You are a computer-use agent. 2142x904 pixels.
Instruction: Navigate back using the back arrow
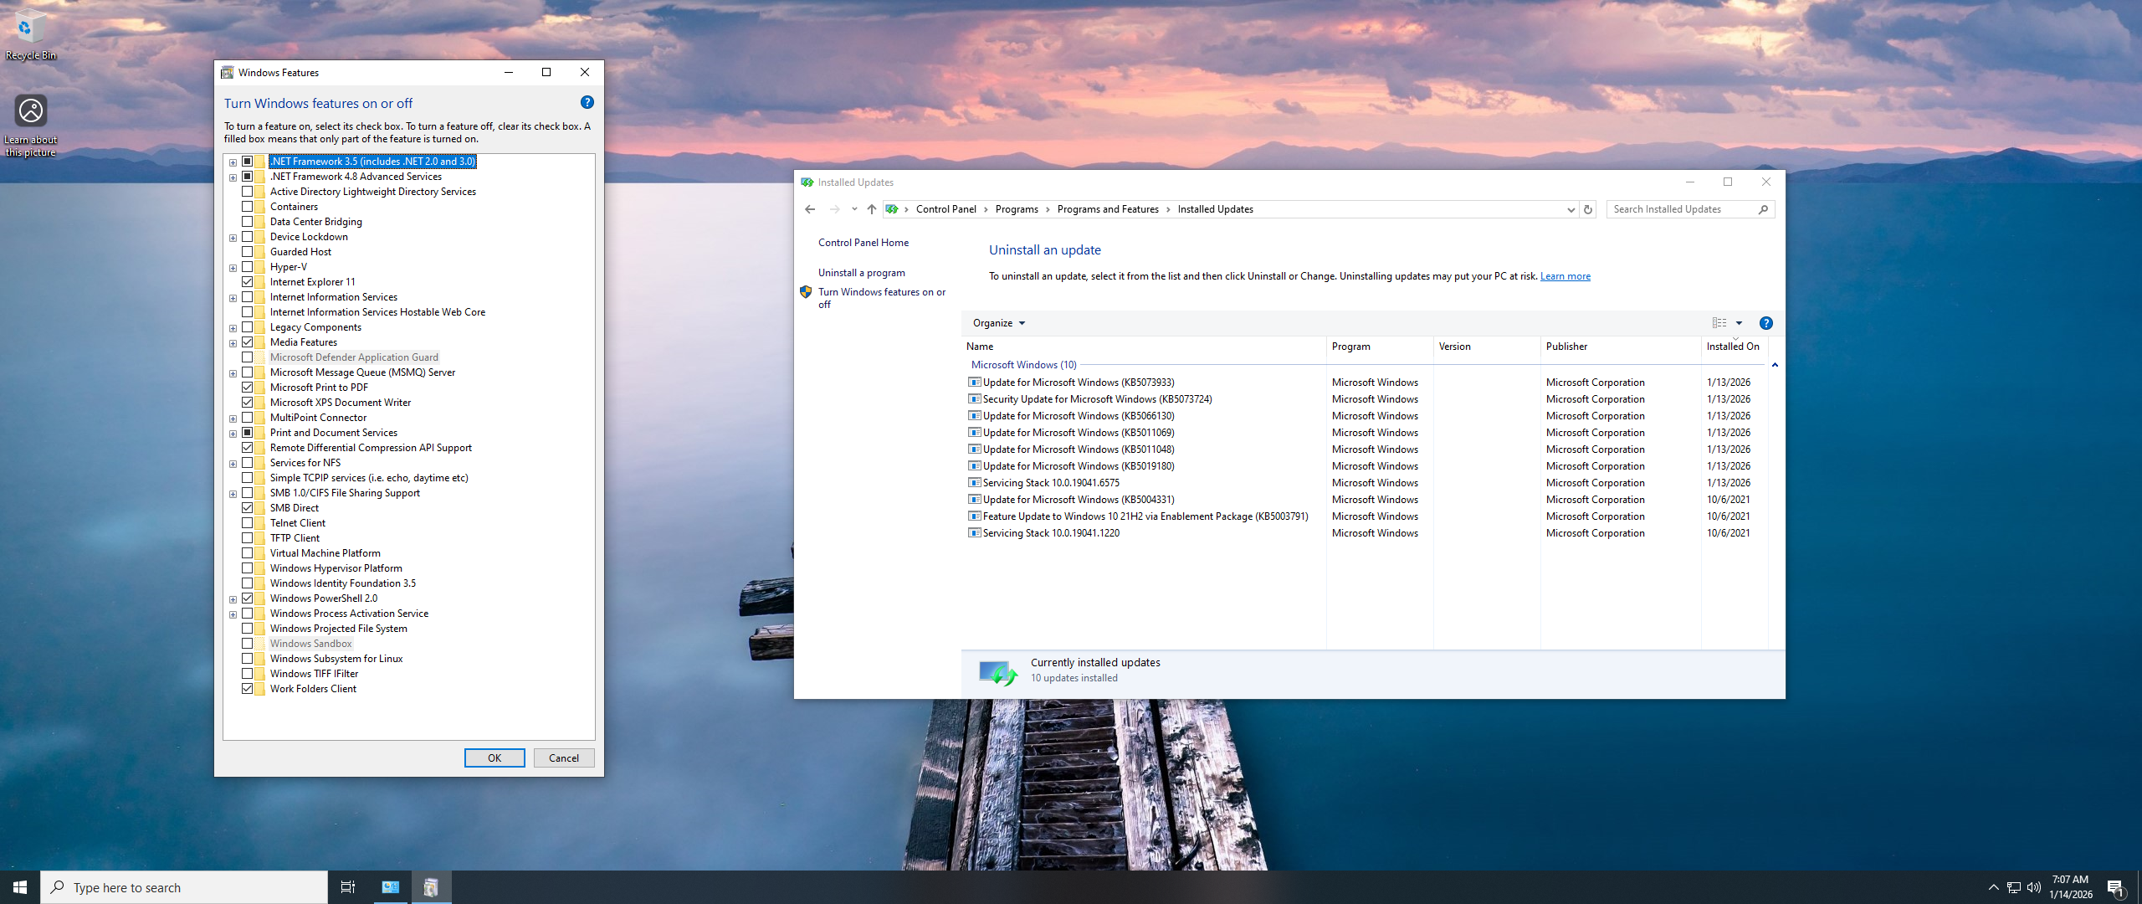pyautogui.click(x=809, y=209)
